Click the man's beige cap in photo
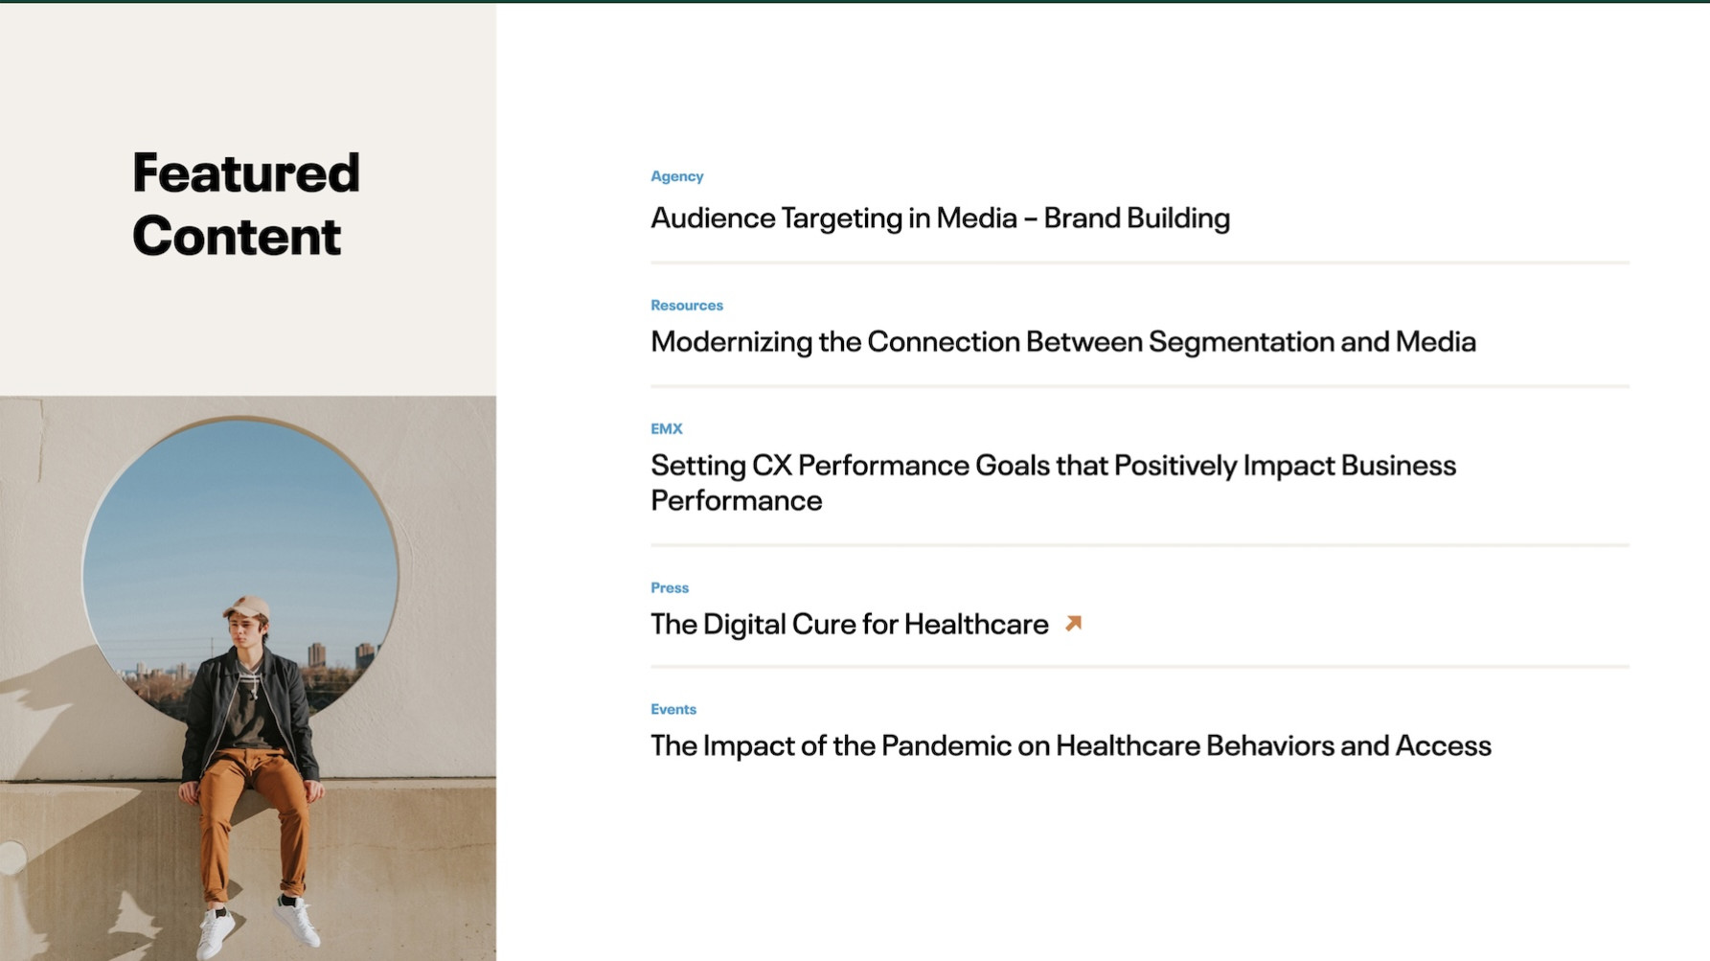 click(x=246, y=606)
